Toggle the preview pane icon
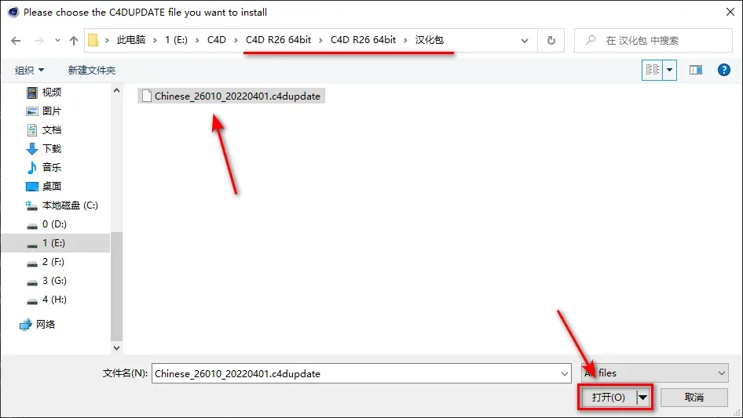This screenshot has height=418, width=743. click(x=696, y=70)
